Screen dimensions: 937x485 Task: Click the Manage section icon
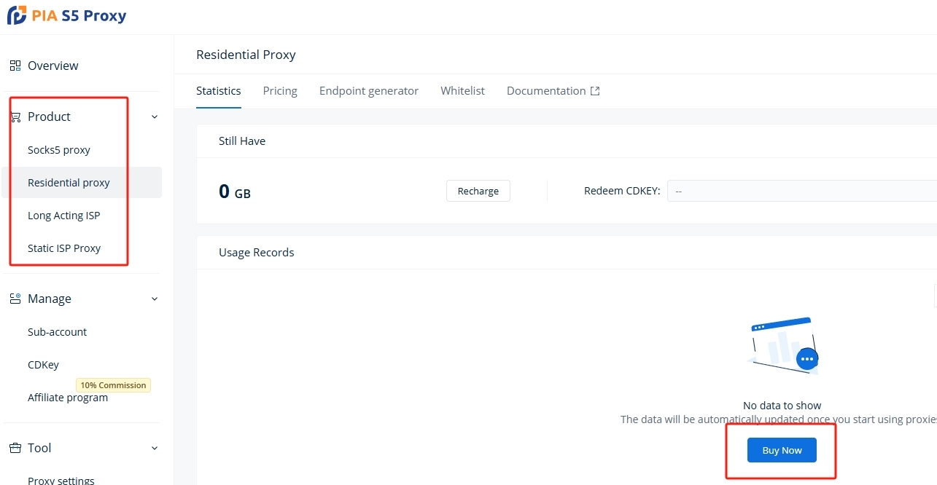tap(15, 299)
